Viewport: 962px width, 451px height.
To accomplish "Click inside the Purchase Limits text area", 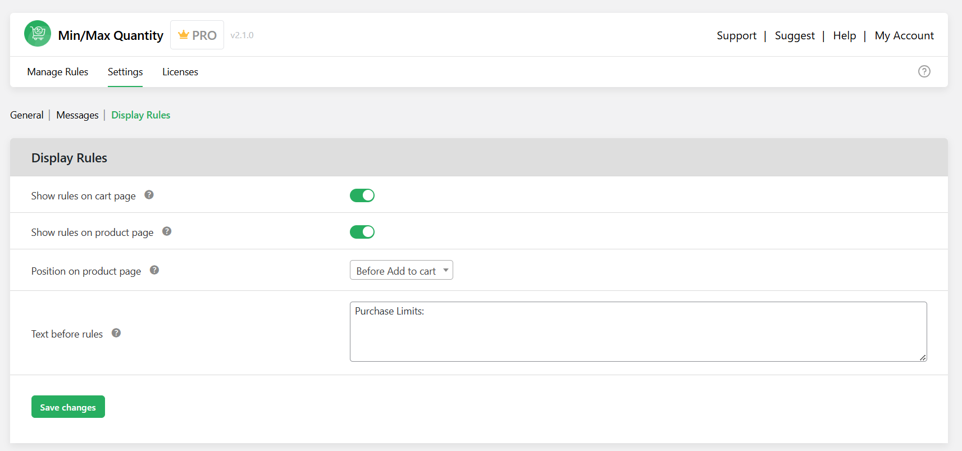I will point(637,331).
